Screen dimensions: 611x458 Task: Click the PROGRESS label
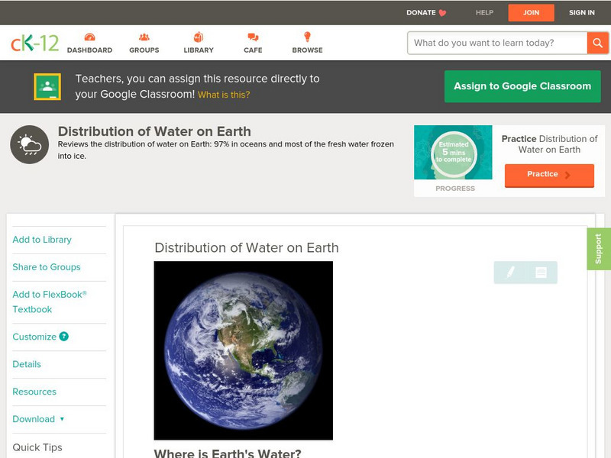point(455,189)
